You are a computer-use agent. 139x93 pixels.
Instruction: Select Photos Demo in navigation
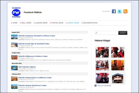point(57,23)
